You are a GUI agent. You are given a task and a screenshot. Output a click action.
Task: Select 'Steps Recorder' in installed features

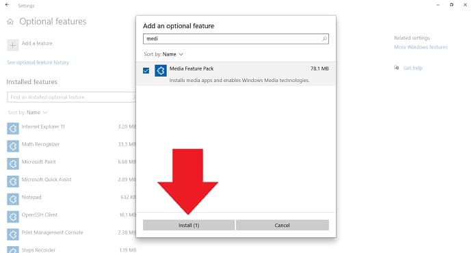(x=38, y=250)
